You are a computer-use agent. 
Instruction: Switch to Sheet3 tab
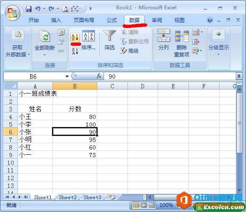93,197
